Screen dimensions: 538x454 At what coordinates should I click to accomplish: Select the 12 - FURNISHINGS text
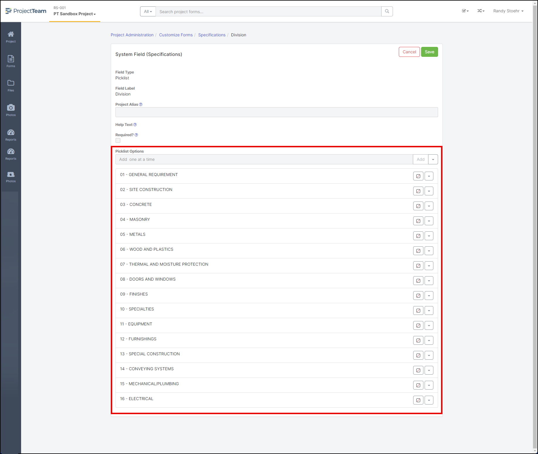tap(138, 339)
